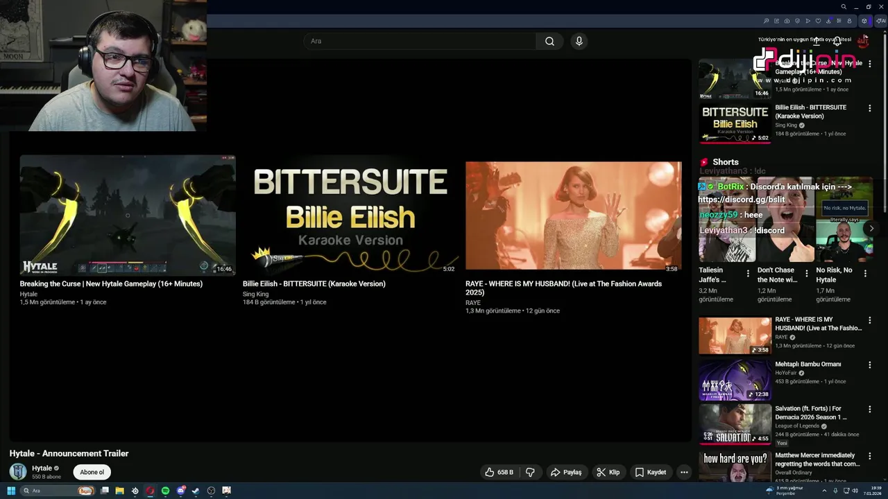Play Billie Eilish BITTERSUITE Karaoke endscreen thumbnail
Viewport: 888px width, 499px height.
[350, 215]
